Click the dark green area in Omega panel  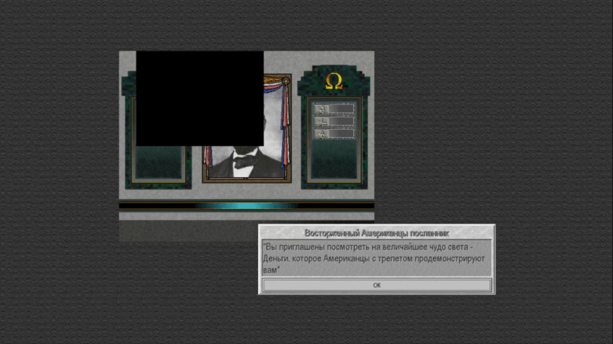tap(334, 160)
